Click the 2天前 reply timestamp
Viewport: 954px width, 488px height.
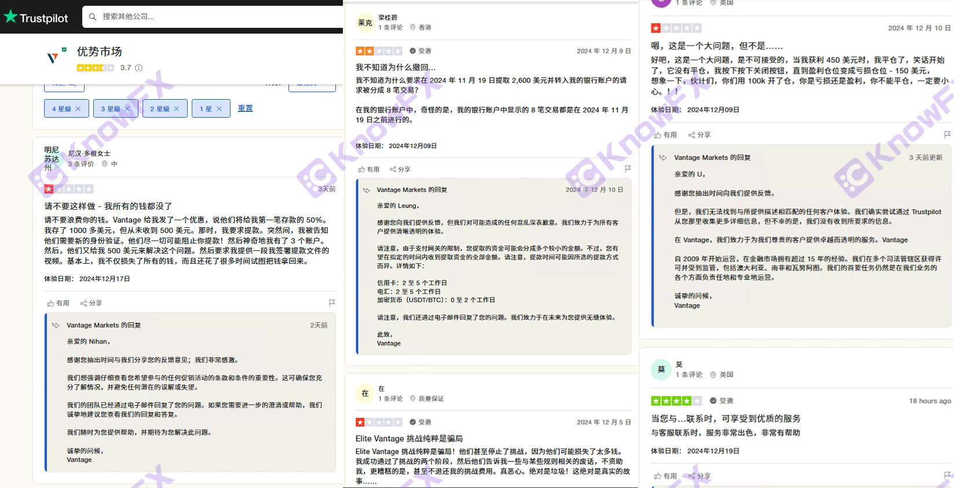click(x=319, y=325)
